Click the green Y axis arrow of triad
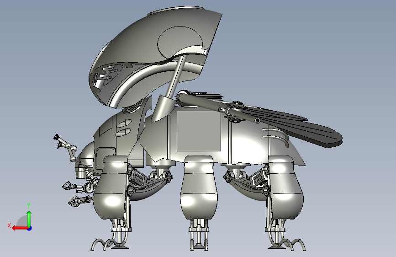The height and width of the screenshot is (257, 396). pos(29,219)
